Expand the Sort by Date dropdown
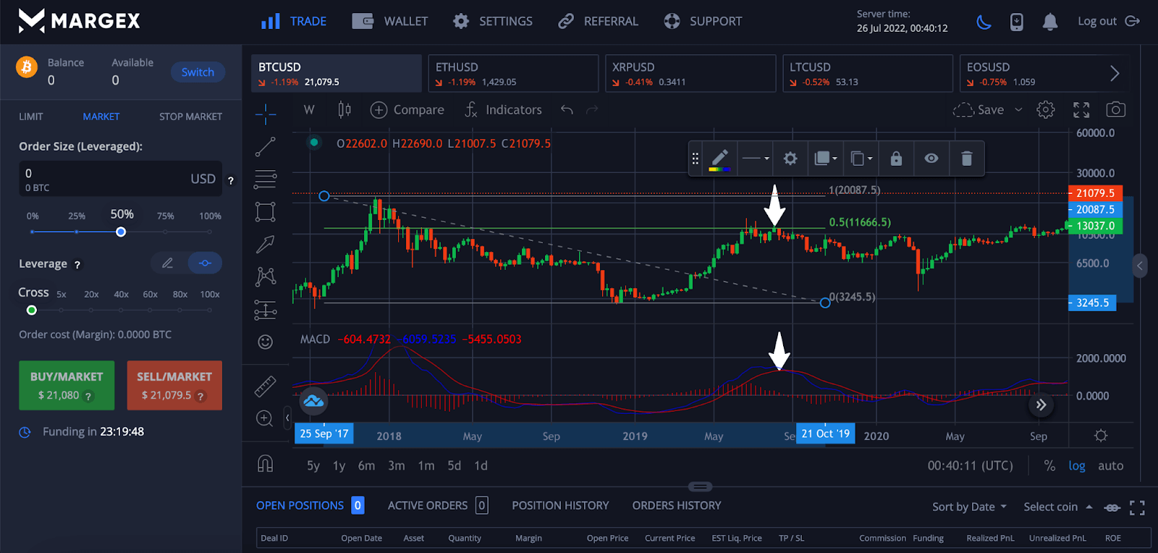Image resolution: width=1158 pixels, height=553 pixels. tap(969, 507)
